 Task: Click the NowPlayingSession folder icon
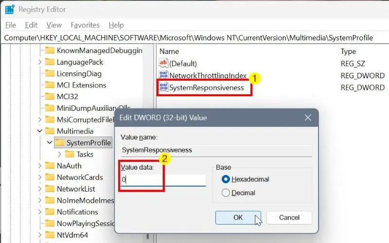50,224
